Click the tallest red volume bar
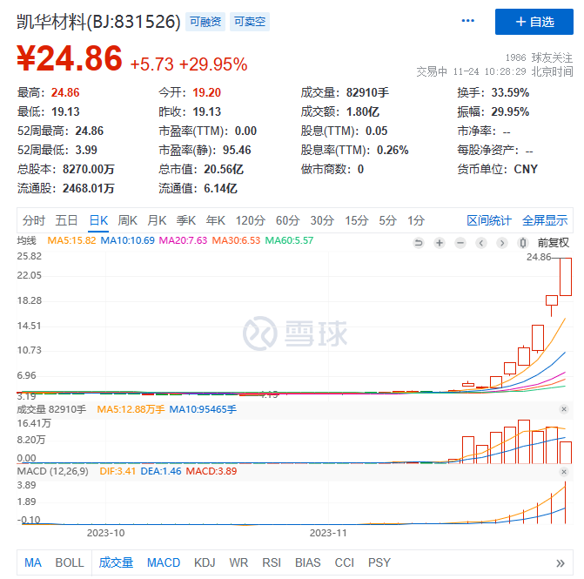Screen dimensions: 584x579 pyautogui.click(x=524, y=441)
